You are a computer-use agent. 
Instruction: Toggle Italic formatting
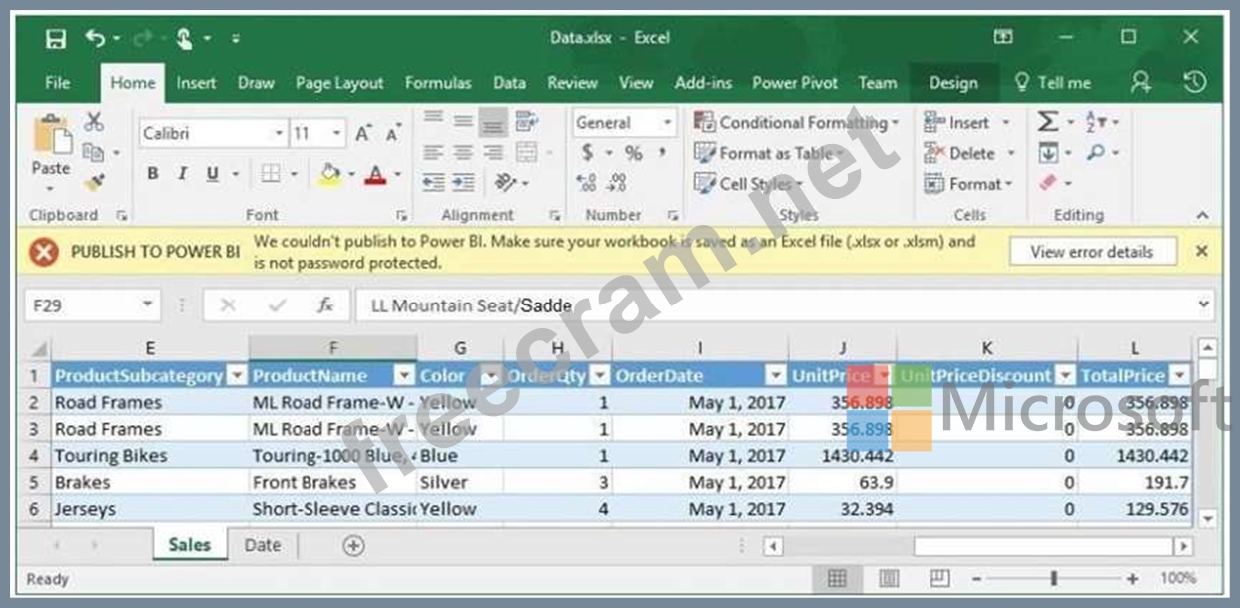182,174
